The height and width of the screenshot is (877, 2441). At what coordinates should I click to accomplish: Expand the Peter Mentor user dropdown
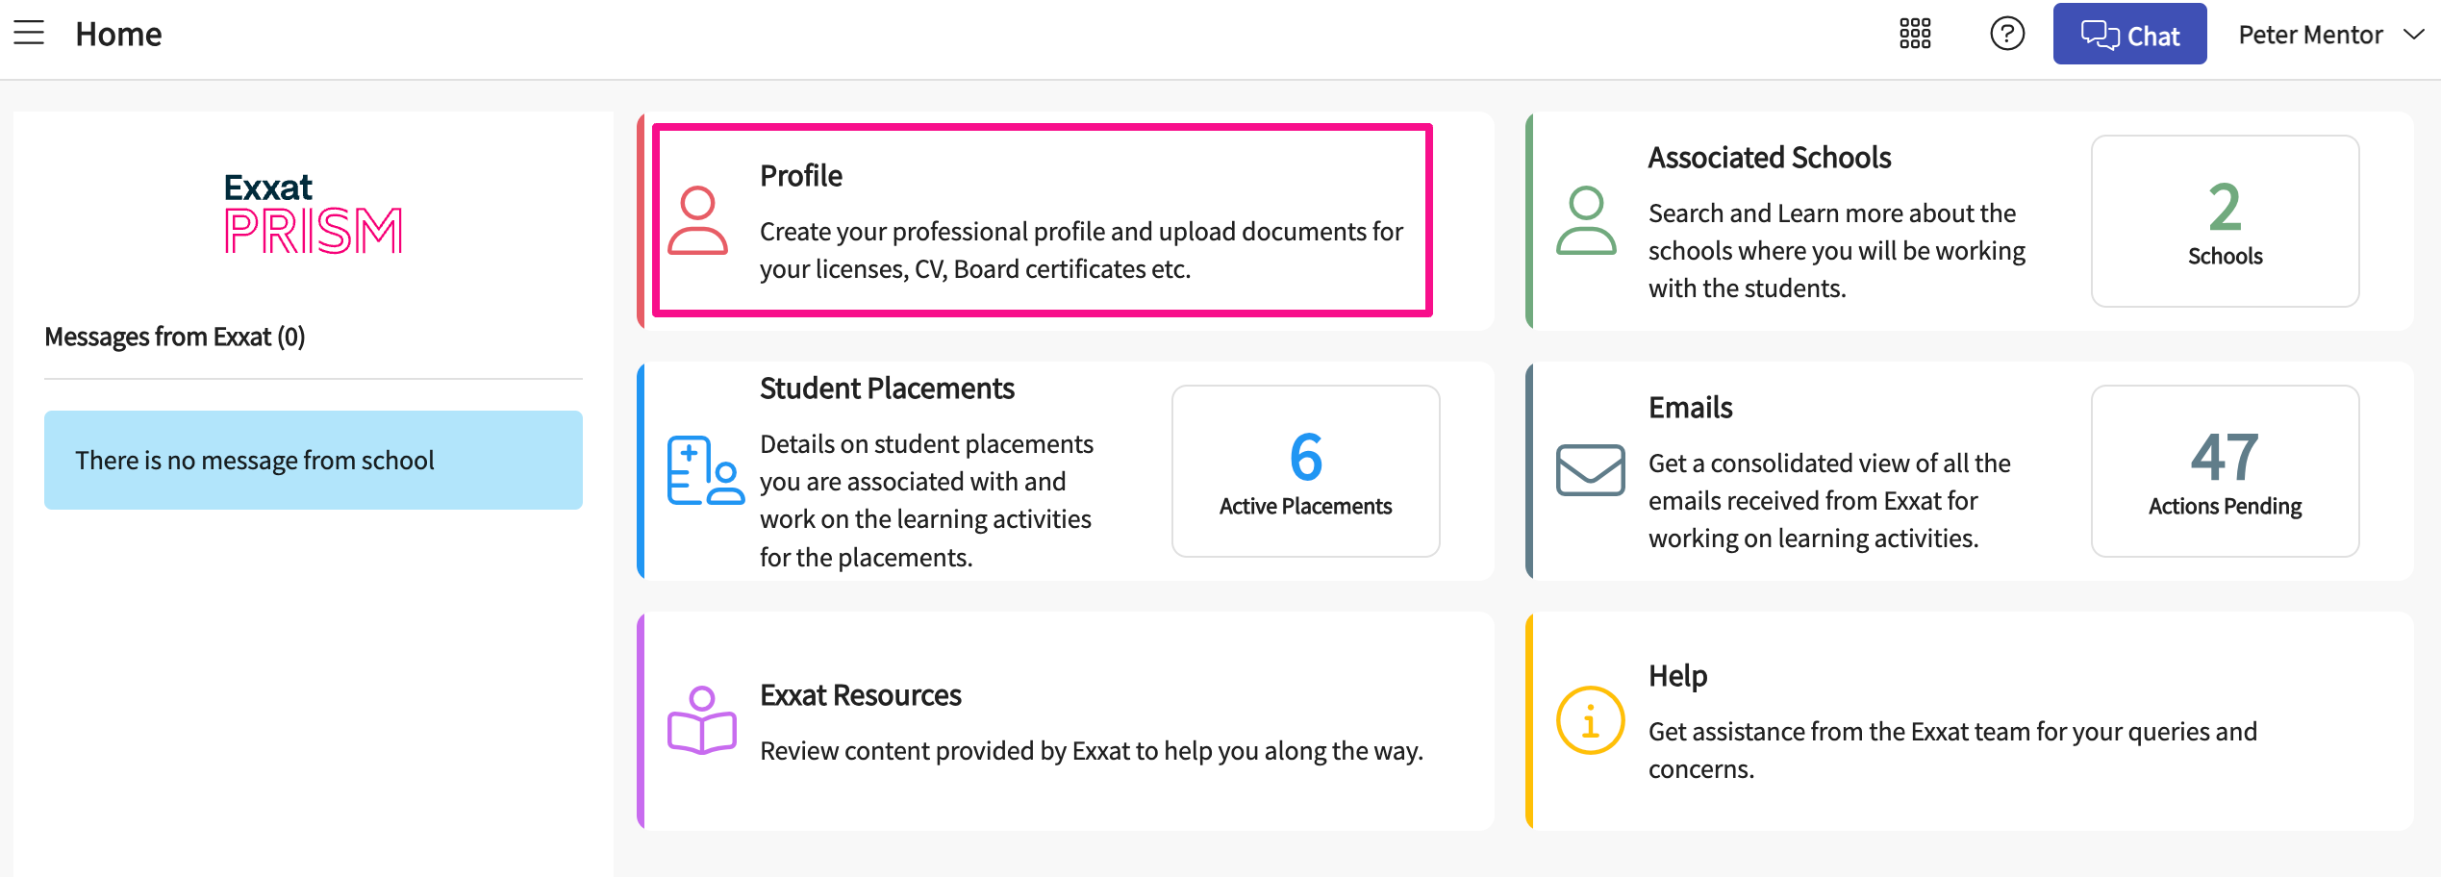(x=2310, y=35)
